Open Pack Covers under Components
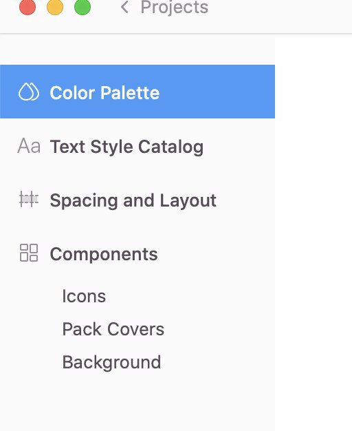This screenshot has height=431, width=352. tap(113, 329)
